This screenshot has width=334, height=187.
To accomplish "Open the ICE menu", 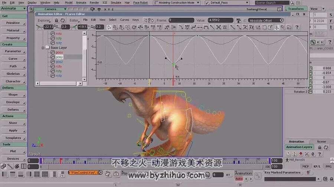I will tap(105, 3).
